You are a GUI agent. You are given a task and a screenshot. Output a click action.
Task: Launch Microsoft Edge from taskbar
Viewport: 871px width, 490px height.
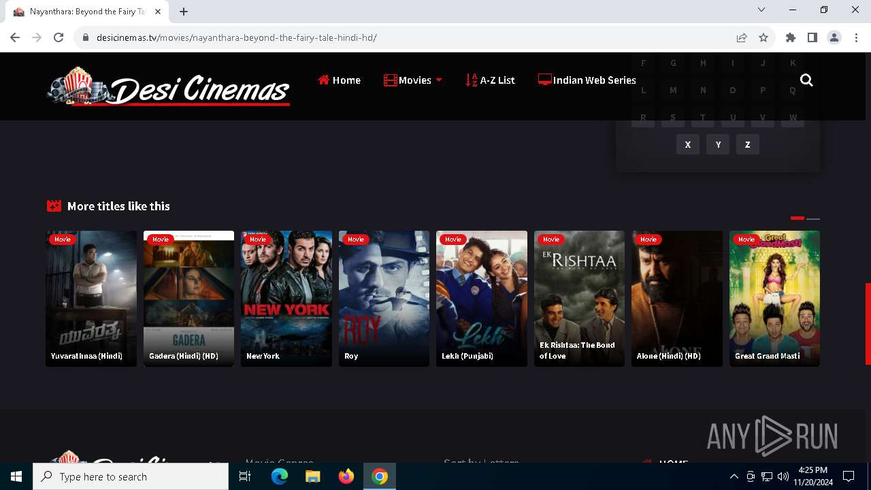pyautogui.click(x=280, y=476)
